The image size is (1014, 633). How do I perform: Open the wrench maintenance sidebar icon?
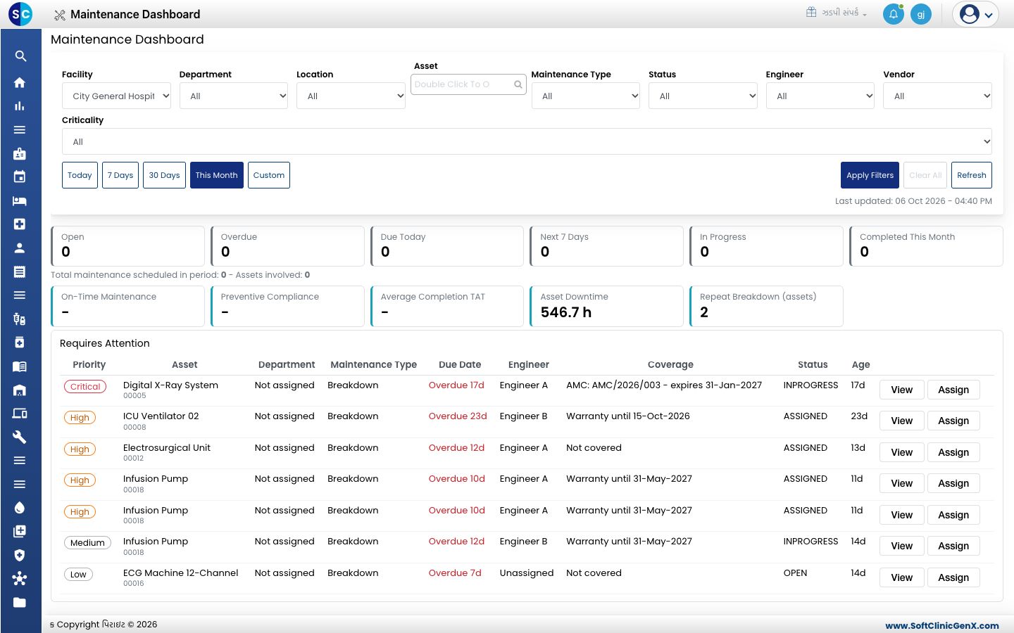click(x=20, y=437)
